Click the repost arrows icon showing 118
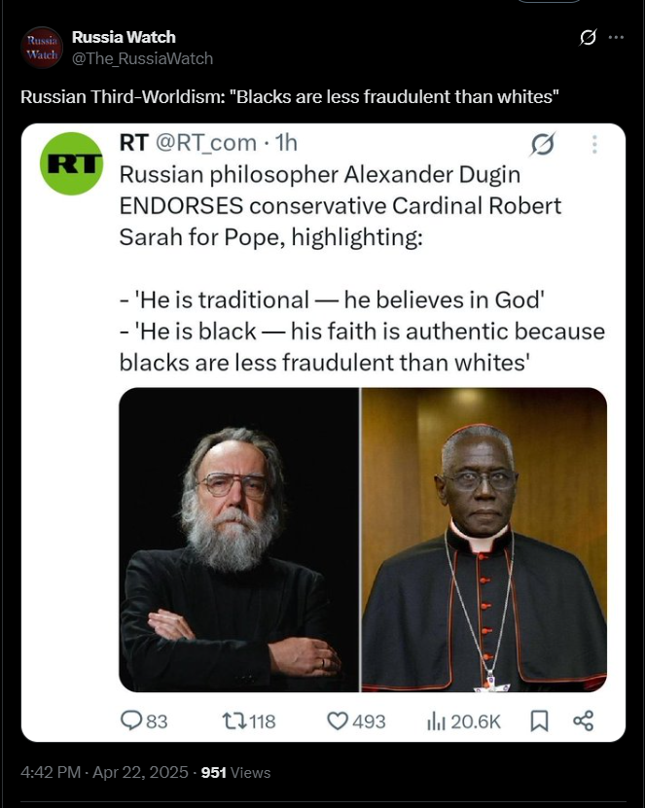The width and height of the screenshot is (645, 808). coord(234,720)
